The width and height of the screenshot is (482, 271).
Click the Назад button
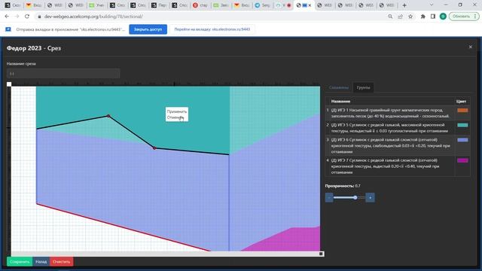click(41, 262)
